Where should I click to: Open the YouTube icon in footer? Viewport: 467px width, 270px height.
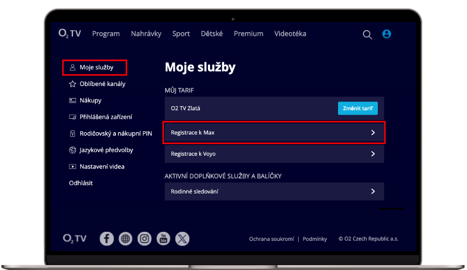click(163, 239)
